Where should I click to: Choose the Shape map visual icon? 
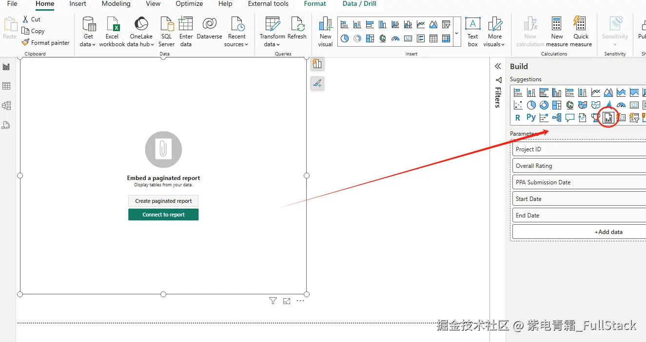595,105
